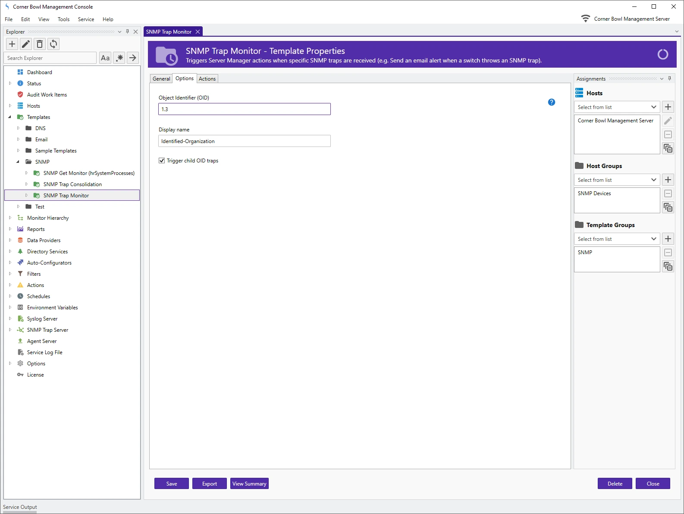Select SNMP Trap Consolidation in Explorer tree
This screenshot has height=514, width=684.
72,184
